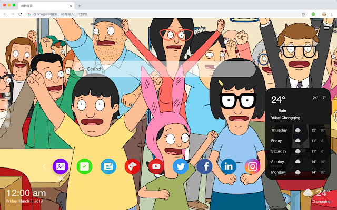Click the search magnifier icon
The image size is (337, 210).
click(x=81, y=69)
